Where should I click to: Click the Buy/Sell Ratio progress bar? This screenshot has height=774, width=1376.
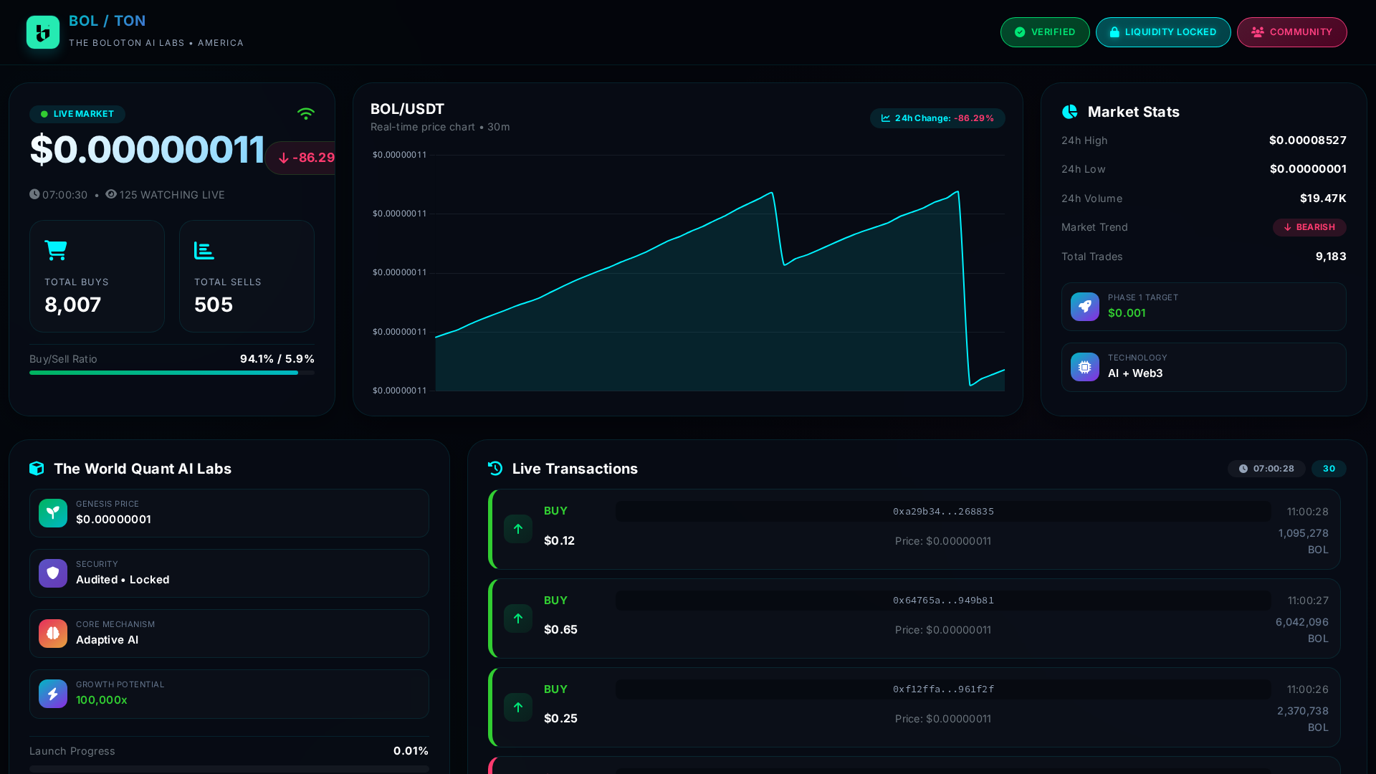point(172,373)
